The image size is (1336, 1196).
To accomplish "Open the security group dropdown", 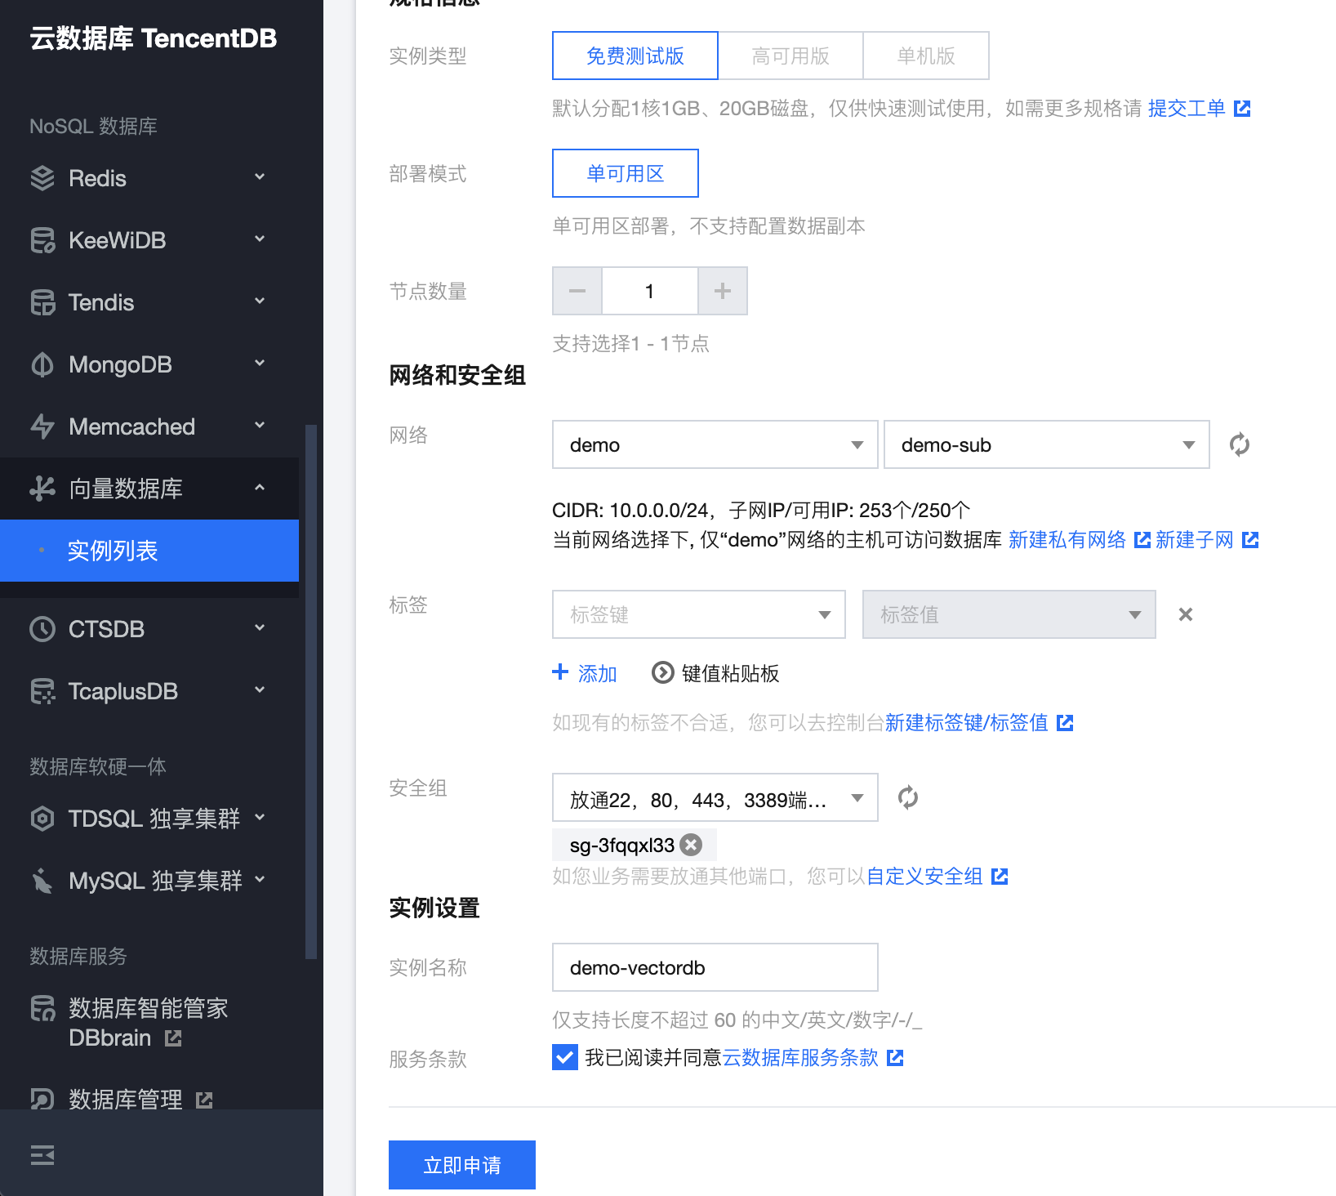I will pos(715,797).
